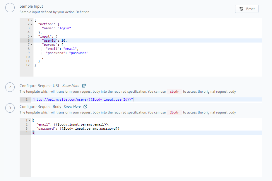The width and height of the screenshot is (272, 181).
Task: Click the Reset button
Action: tap(247, 9)
